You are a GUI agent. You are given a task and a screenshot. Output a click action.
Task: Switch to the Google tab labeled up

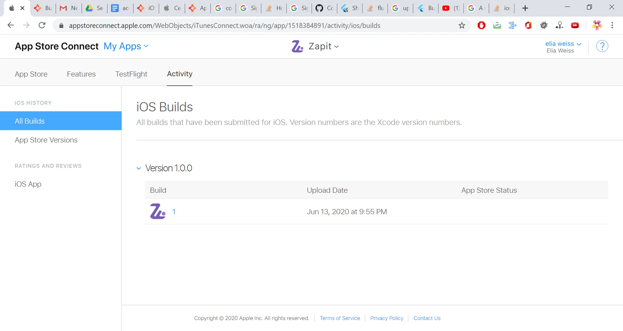(x=400, y=8)
